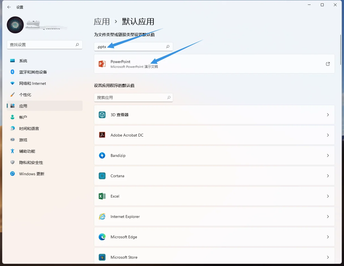Click the Microsoft Store app icon
This screenshot has width=344, height=266.
102,257
